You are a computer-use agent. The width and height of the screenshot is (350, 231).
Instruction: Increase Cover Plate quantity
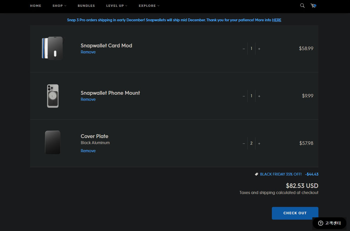click(x=259, y=143)
